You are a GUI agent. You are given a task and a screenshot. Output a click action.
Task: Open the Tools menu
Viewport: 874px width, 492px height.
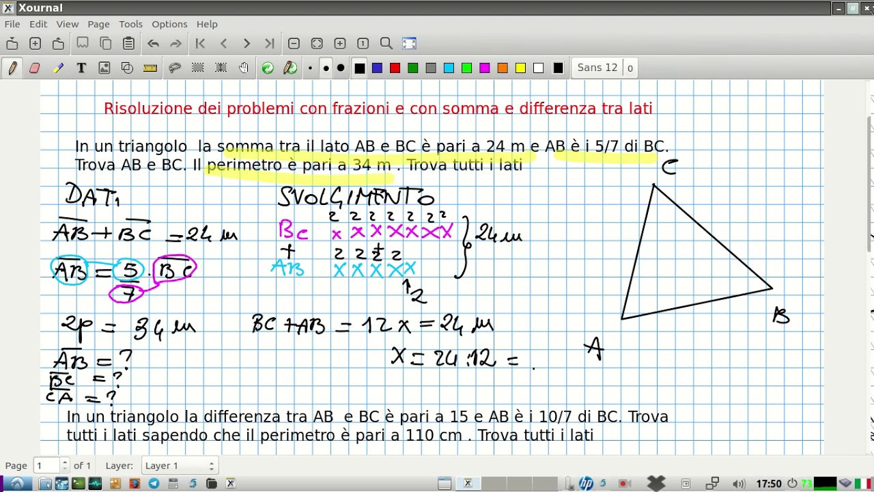pyautogui.click(x=131, y=24)
